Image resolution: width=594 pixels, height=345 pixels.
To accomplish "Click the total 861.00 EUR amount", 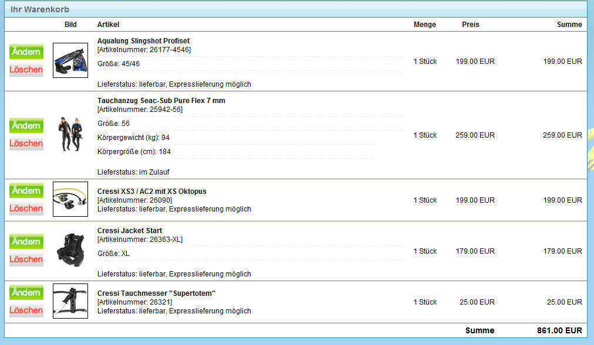I will tap(559, 330).
